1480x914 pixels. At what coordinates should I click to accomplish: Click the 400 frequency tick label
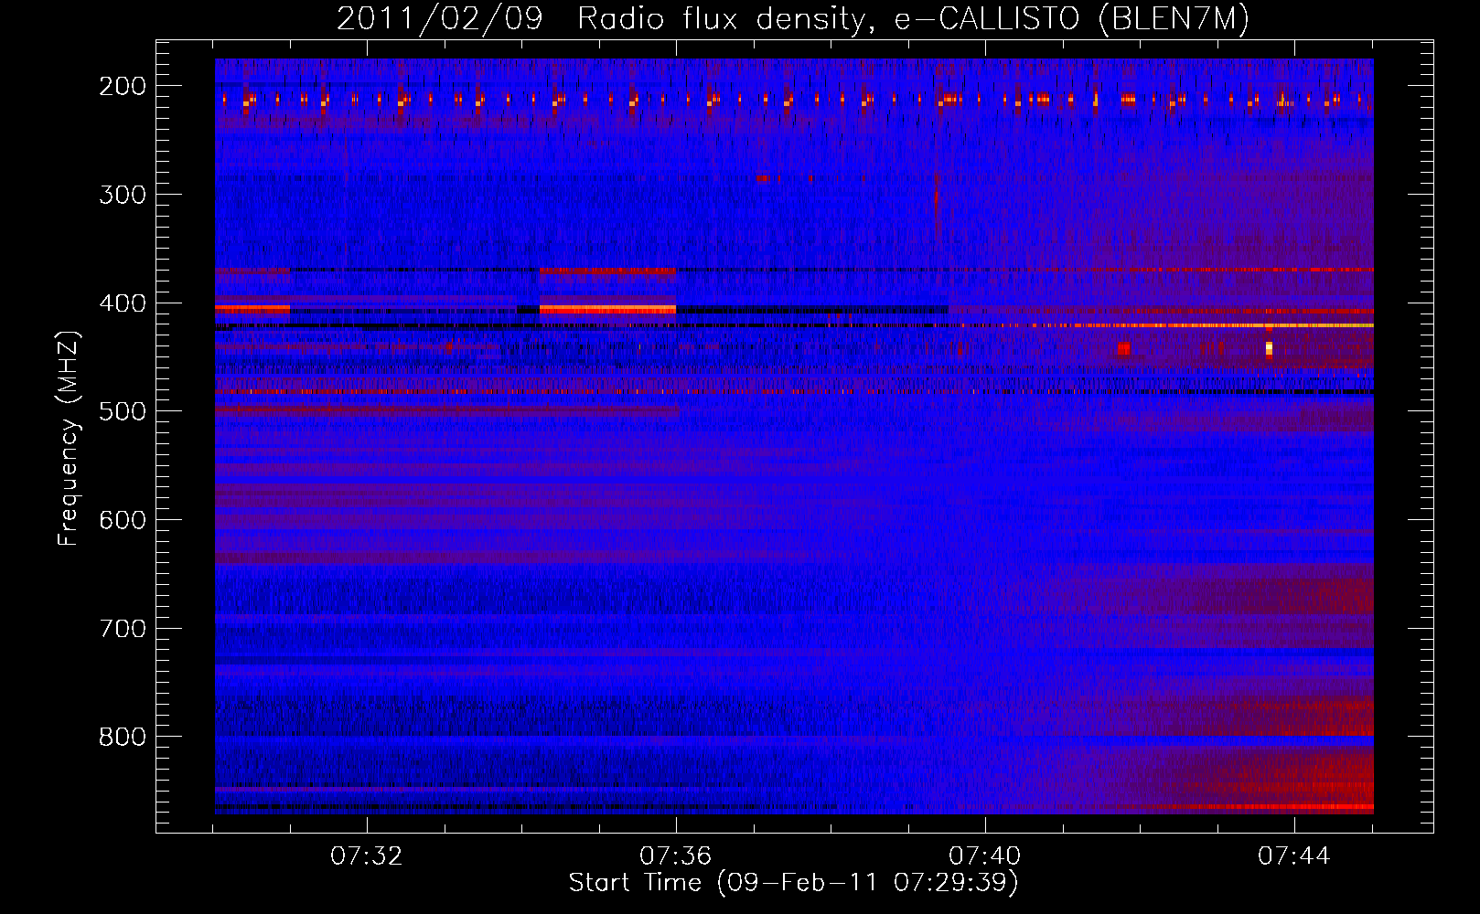tap(122, 303)
